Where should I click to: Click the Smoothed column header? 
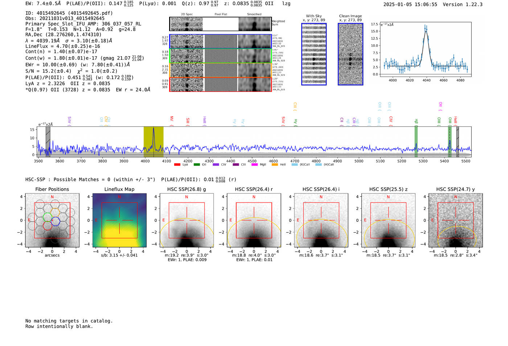coord(254,15)
